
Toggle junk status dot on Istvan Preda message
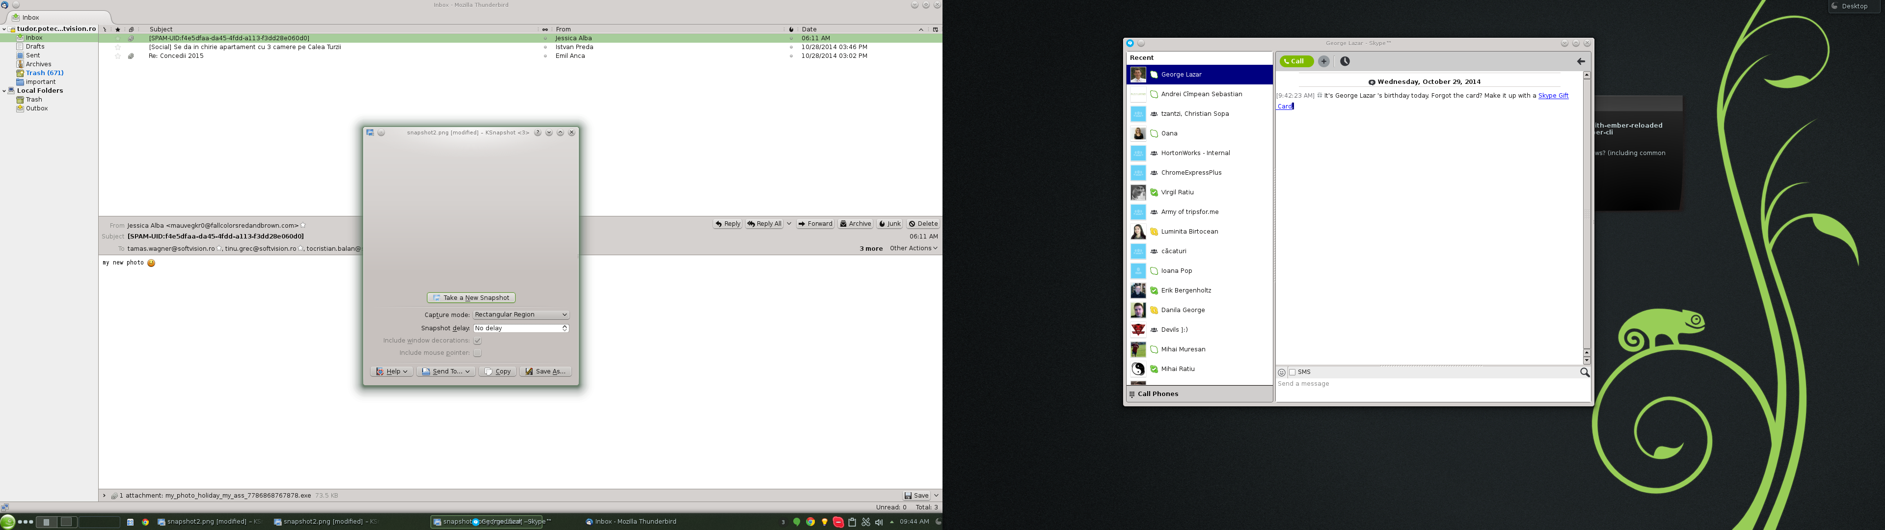click(x=790, y=47)
